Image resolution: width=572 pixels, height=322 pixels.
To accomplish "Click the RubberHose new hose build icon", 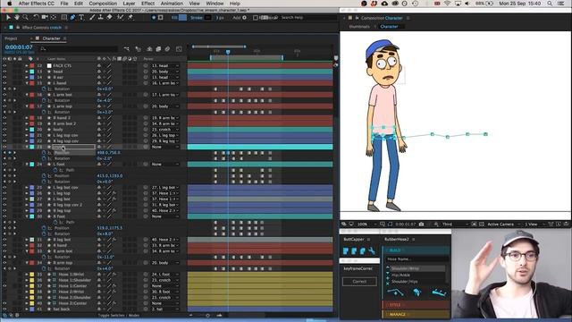I will [395, 292].
